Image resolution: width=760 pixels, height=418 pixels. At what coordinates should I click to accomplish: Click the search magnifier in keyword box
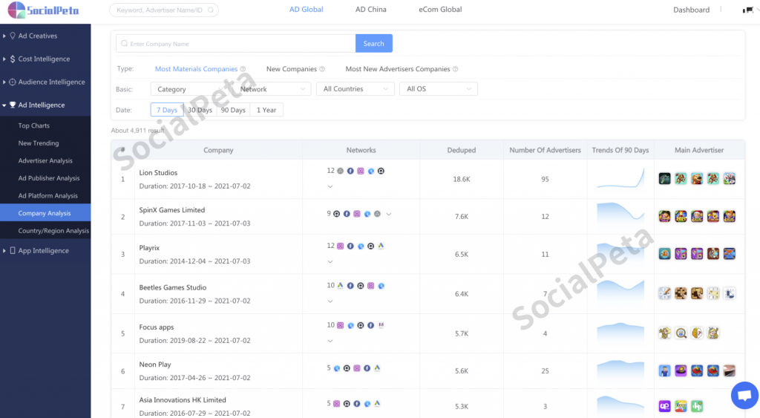211,10
